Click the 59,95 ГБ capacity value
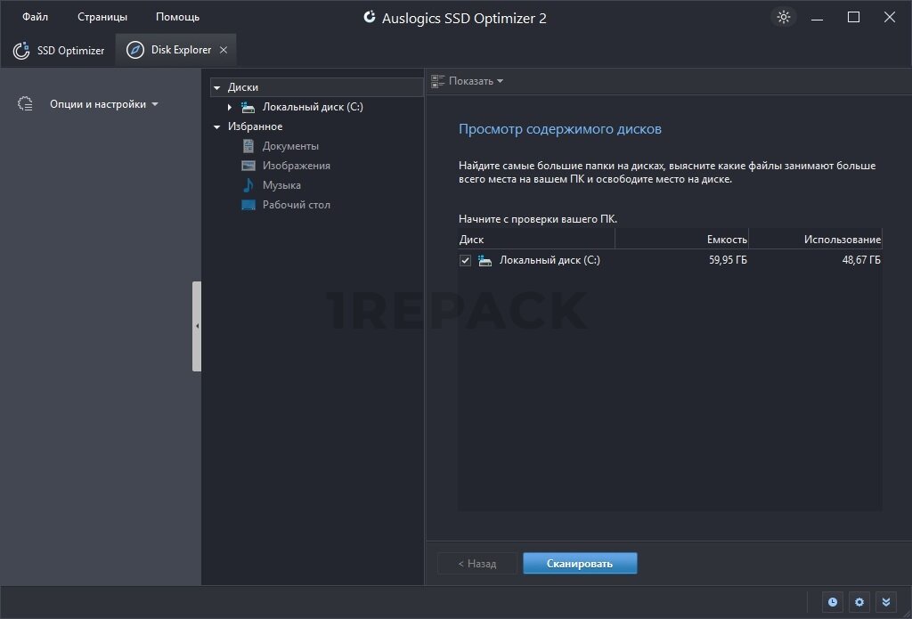 728,260
